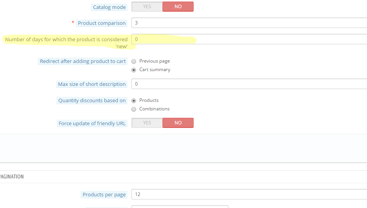Viewport: 367px width, 208px height.
Task: Click the Redirect after adding product to cart label
Action: point(83,61)
